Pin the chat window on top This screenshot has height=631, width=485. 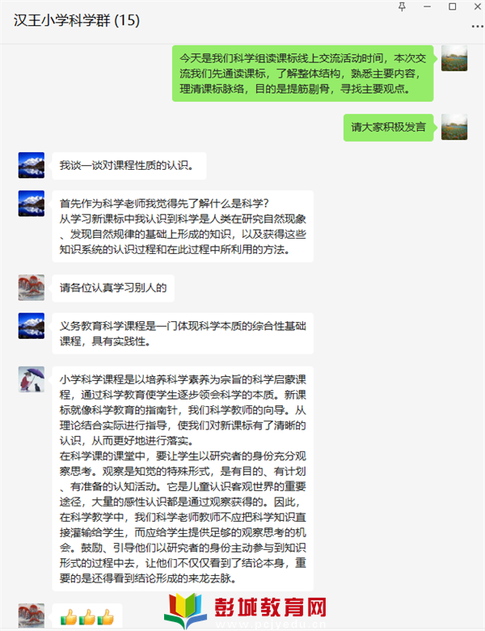[402, 6]
